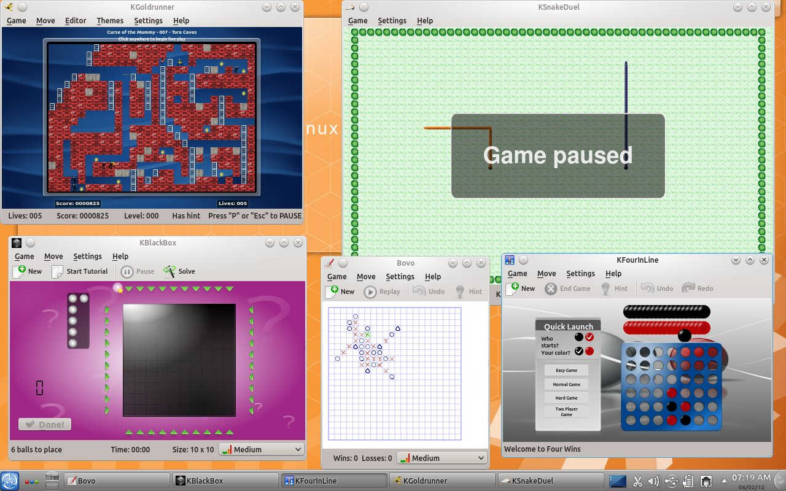Click the KGoldrunner title bar app icon
786x491 pixels.
[9, 7]
